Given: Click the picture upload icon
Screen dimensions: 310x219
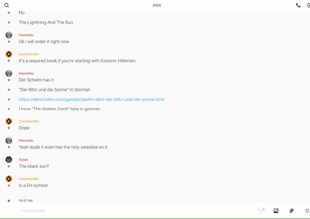Looking at the screenshot, I should tap(276, 211).
